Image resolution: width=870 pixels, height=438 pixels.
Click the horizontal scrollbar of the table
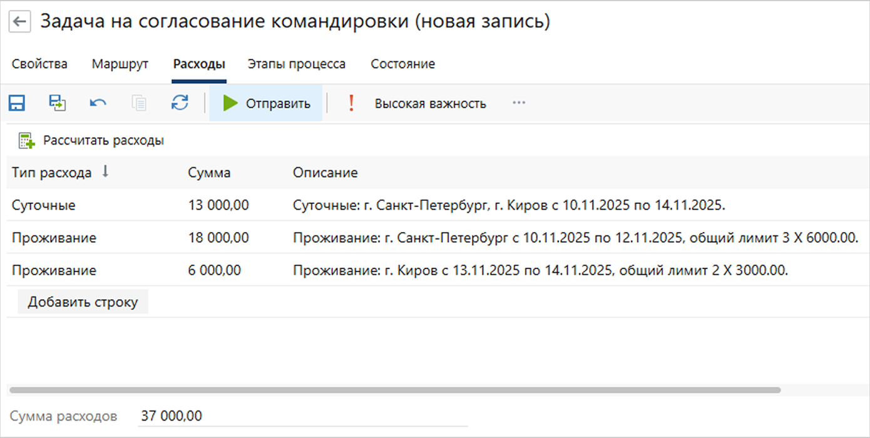pyautogui.click(x=394, y=390)
